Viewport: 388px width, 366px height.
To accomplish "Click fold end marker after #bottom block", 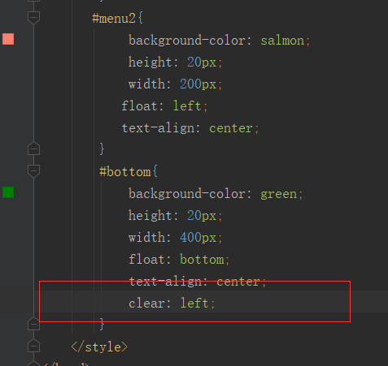I will click(33, 324).
